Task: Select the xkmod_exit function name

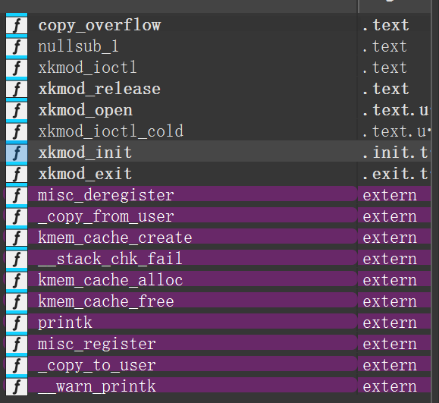Action: click(x=85, y=174)
